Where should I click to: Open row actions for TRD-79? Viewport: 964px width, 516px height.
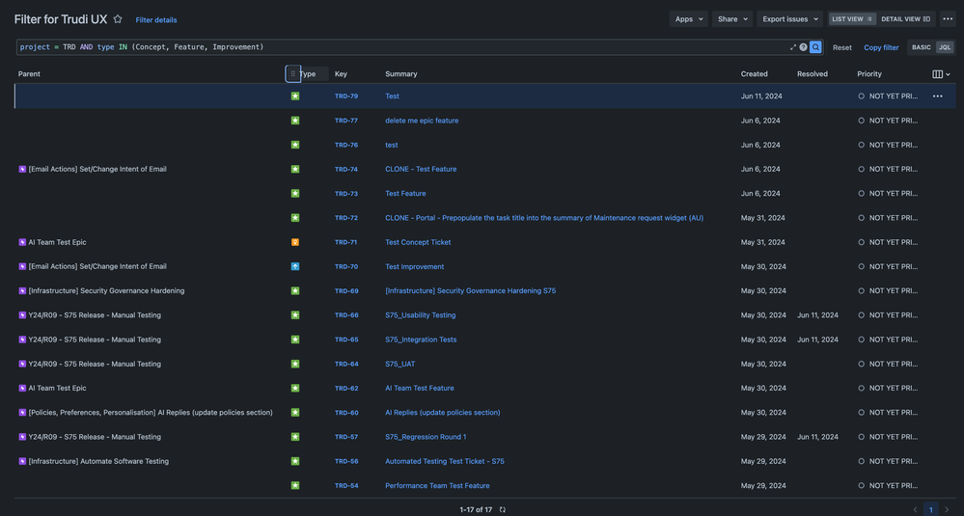(x=937, y=96)
